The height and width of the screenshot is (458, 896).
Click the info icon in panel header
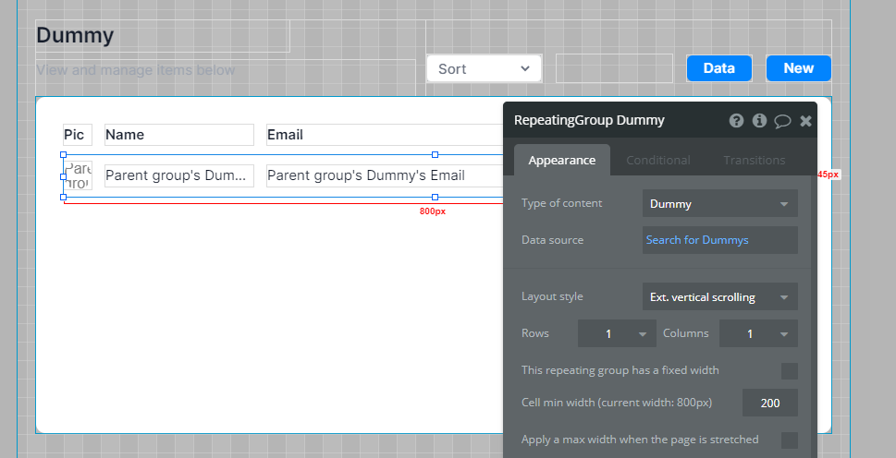[759, 121]
